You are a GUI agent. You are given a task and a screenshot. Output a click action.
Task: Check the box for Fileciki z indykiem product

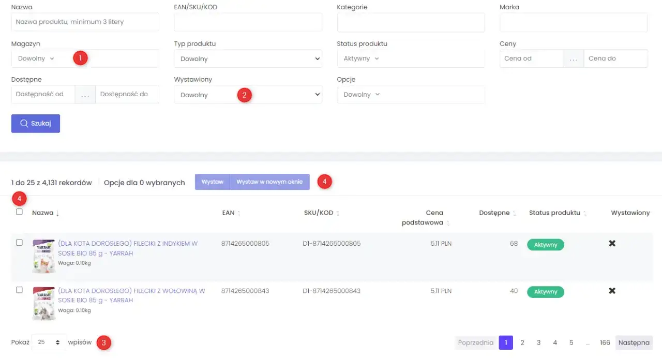(x=19, y=243)
